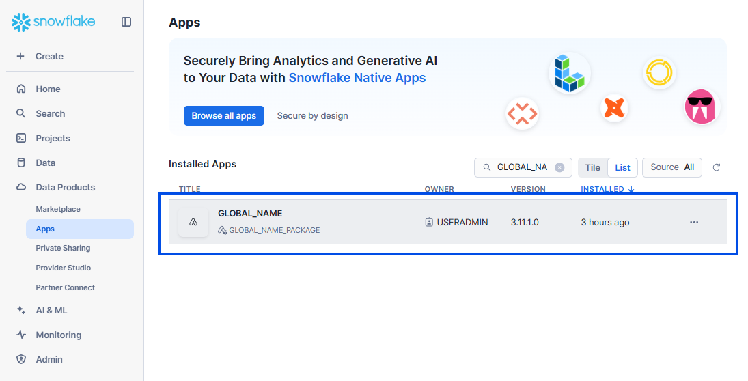
Task: Select Apps in the sidebar
Action: (x=80, y=229)
